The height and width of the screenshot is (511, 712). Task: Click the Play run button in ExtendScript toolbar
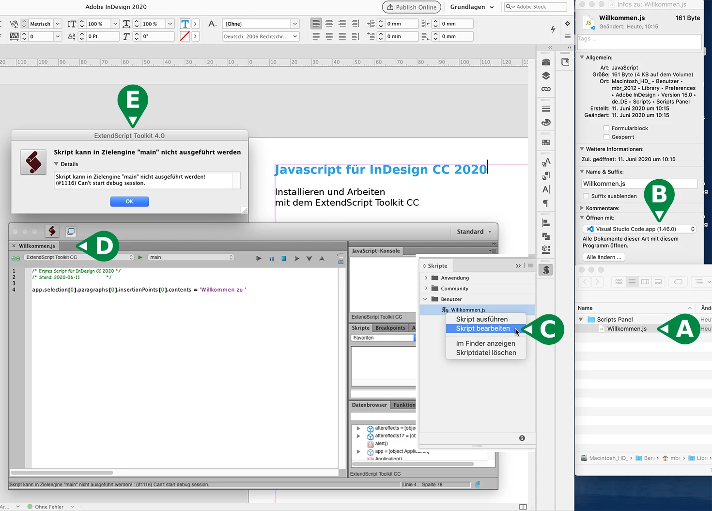[x=259, y=258]
